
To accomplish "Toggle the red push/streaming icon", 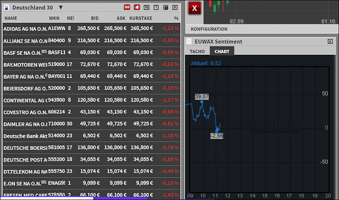I will [x=127, y=8].
